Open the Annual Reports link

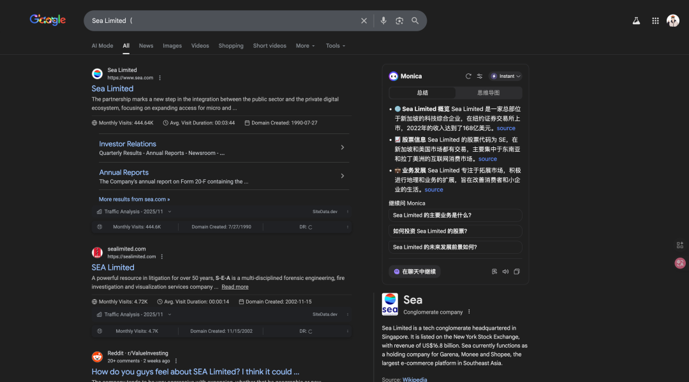[124, 173]
